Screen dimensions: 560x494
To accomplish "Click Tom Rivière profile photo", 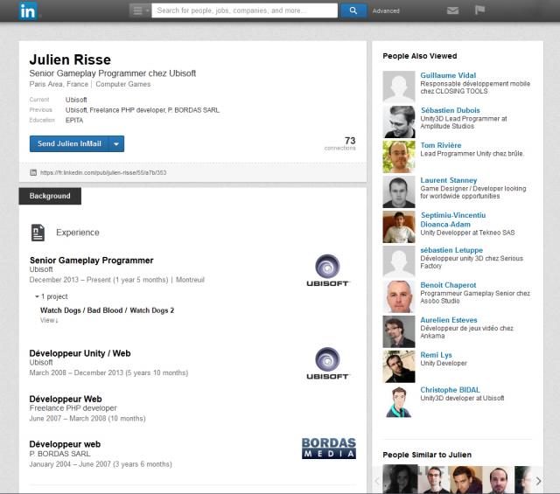I will tap(399, 157).
